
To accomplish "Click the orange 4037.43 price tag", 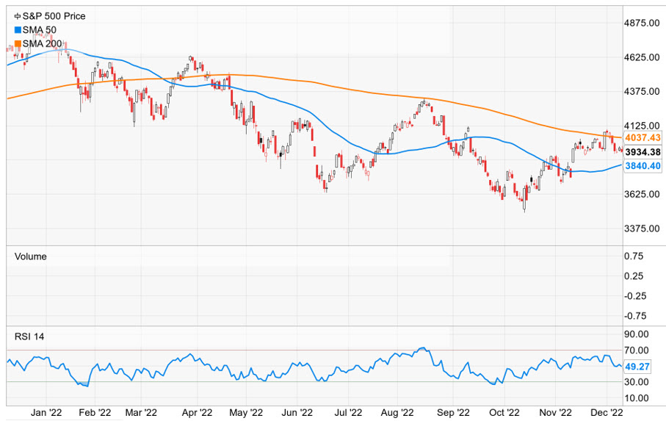I will [x=643, y=138].
